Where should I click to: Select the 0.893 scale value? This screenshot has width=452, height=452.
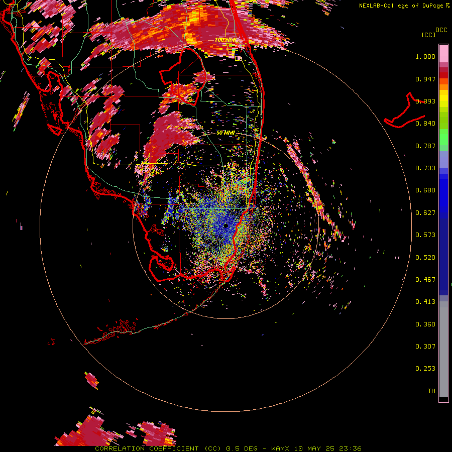coord(425,101)
